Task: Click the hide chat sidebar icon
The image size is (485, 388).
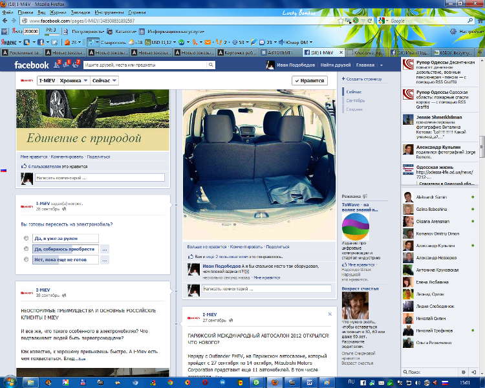Action: 473,372
